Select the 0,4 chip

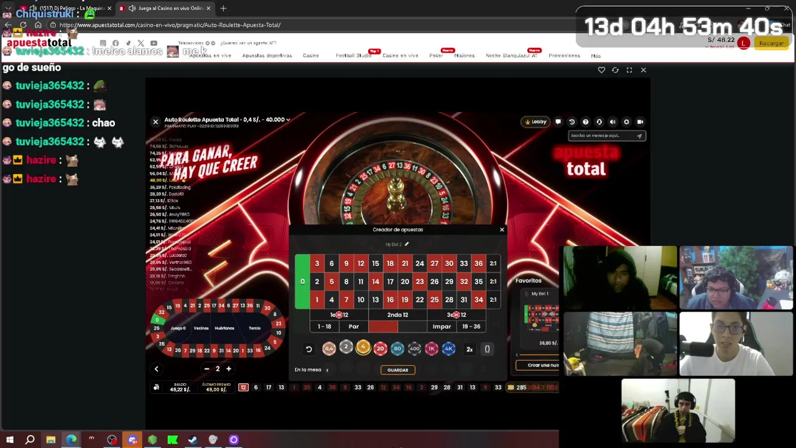329,349
